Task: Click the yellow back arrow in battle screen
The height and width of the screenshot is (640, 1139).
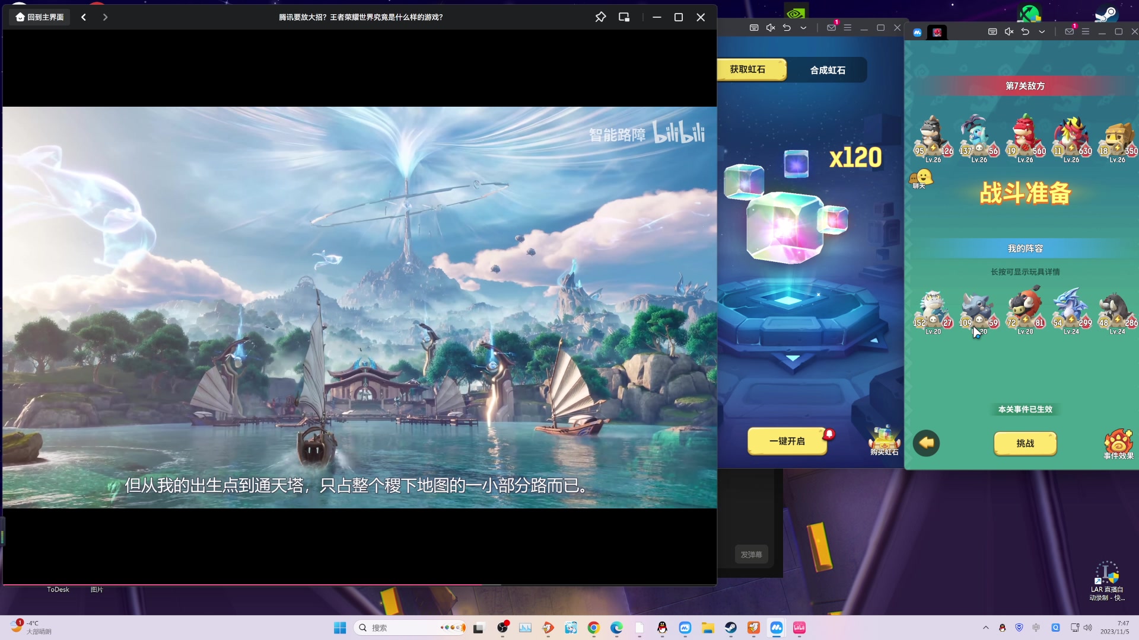Action: [x=926, y=443]
